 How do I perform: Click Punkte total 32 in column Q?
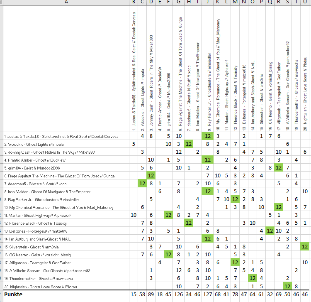pos(270,294)
